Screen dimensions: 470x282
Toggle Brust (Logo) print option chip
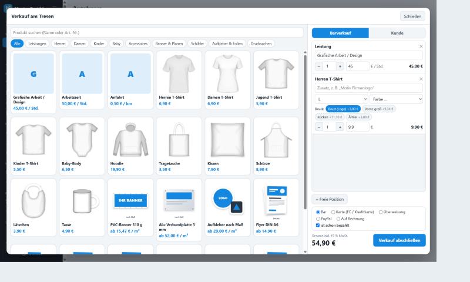click(343, 109)
